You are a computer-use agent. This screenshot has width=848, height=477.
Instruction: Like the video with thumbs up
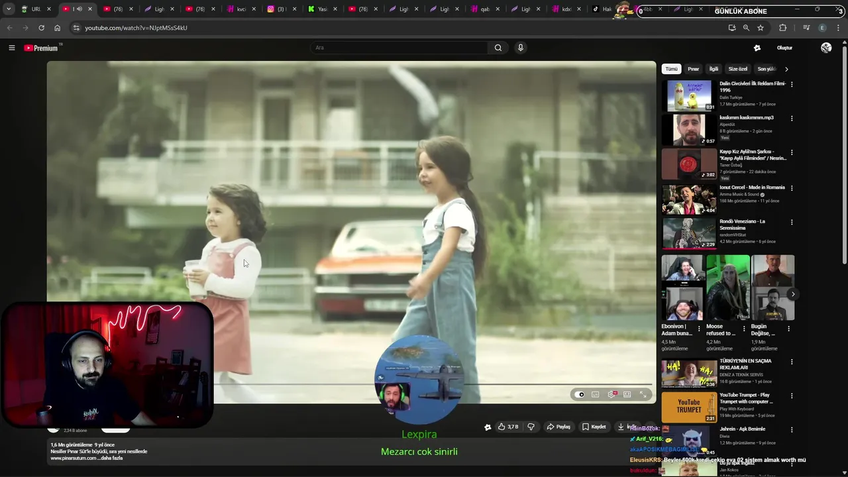[x=508, y=427]
